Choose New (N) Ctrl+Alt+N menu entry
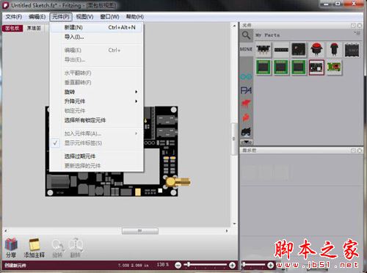 [96, 27]
